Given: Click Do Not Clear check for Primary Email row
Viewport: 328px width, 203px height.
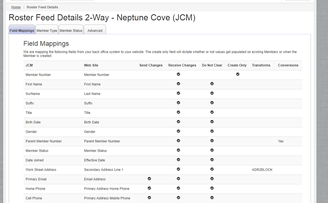Looking at the screenshot, I should 212,179.
